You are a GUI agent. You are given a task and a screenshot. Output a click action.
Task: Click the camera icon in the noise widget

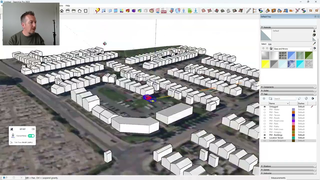(33, 129)
